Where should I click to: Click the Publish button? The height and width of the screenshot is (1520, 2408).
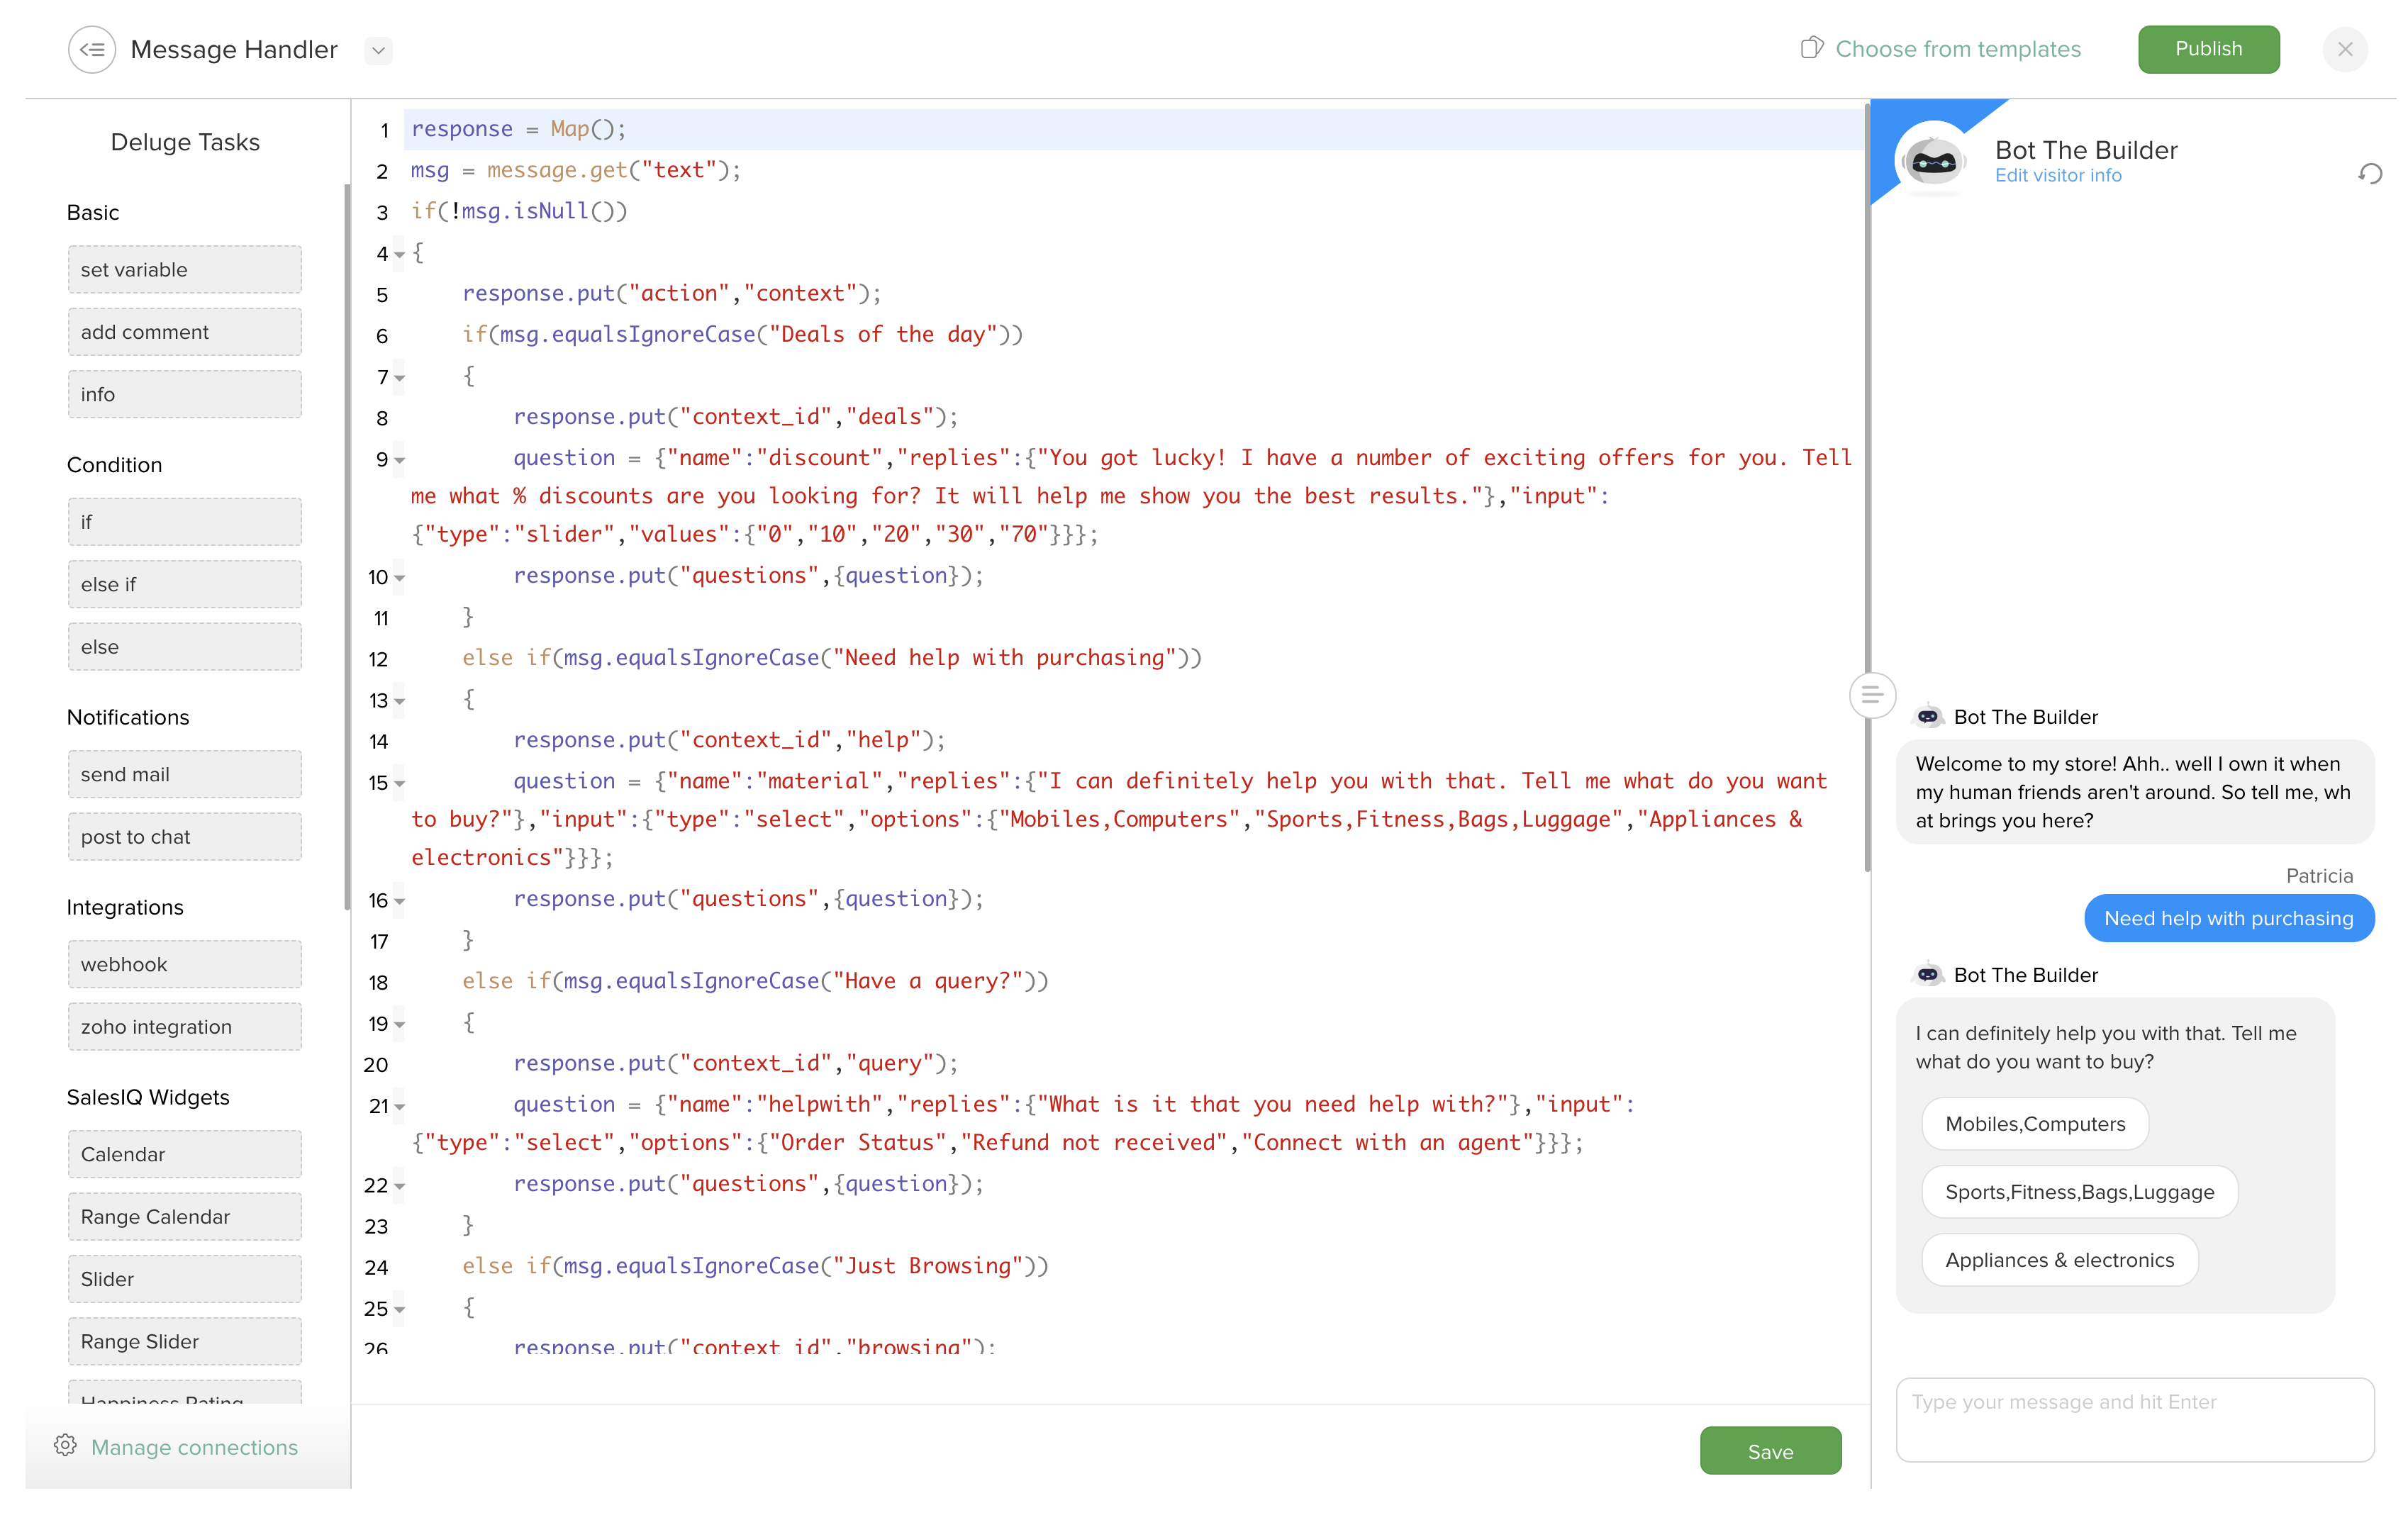(x=2208, y=47)
